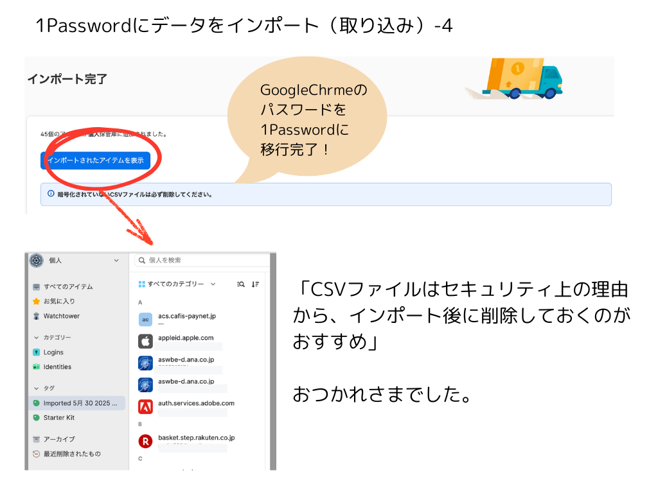
Task: Click the tag icon beside Imported 5月 30 2025
Action: coord(37,403)
